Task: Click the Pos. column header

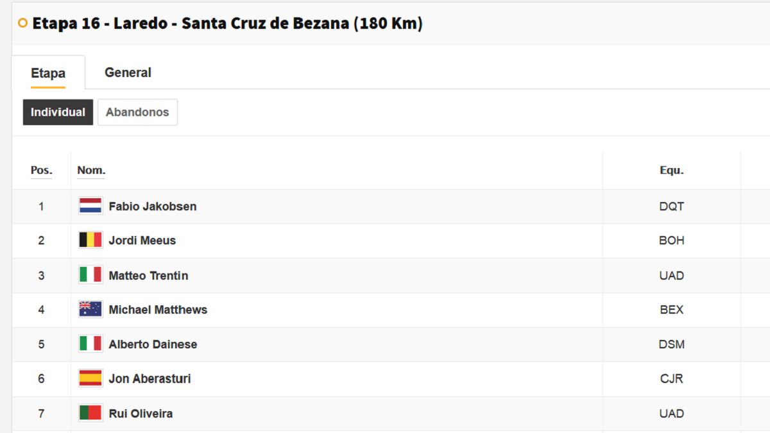Action: tap(41, 171)
